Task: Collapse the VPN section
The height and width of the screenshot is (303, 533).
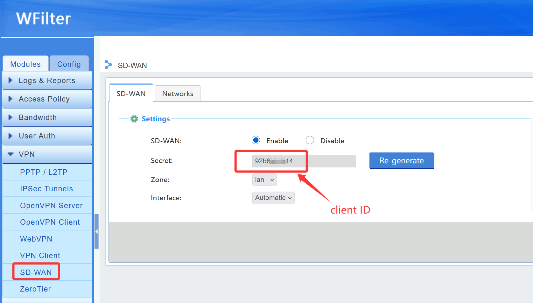Action: (47, 154)
